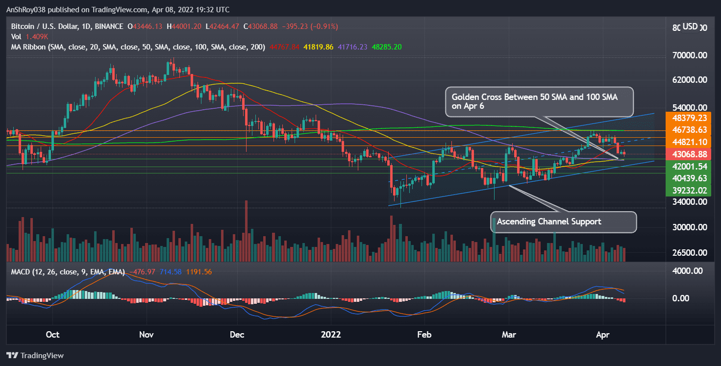Click the Ascending Channel Support annotation
The image size is (721, 366).
(563, 222)
